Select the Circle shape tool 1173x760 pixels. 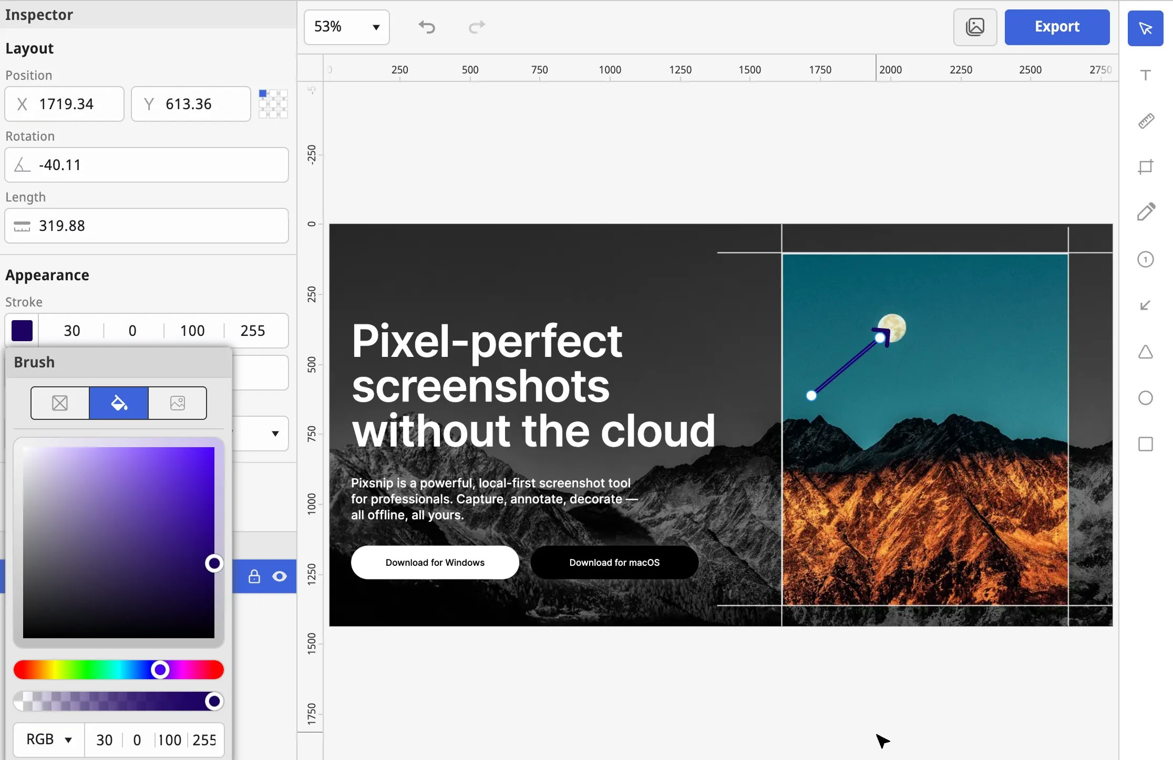click(x=1146, y=398)
